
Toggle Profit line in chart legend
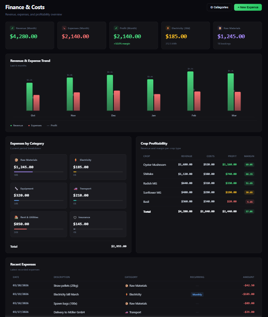point(52,125)
